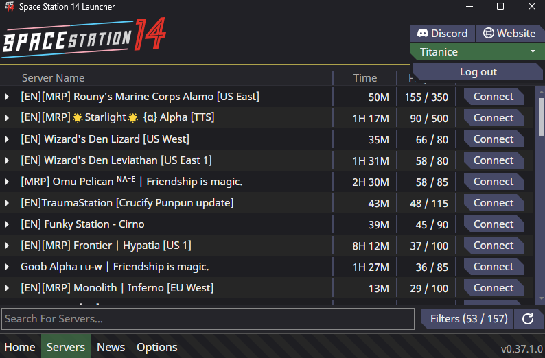Image resolution: width=545 pixels, height=358 pixels.
Task: Open the News tab
Action: click(111, 347)
